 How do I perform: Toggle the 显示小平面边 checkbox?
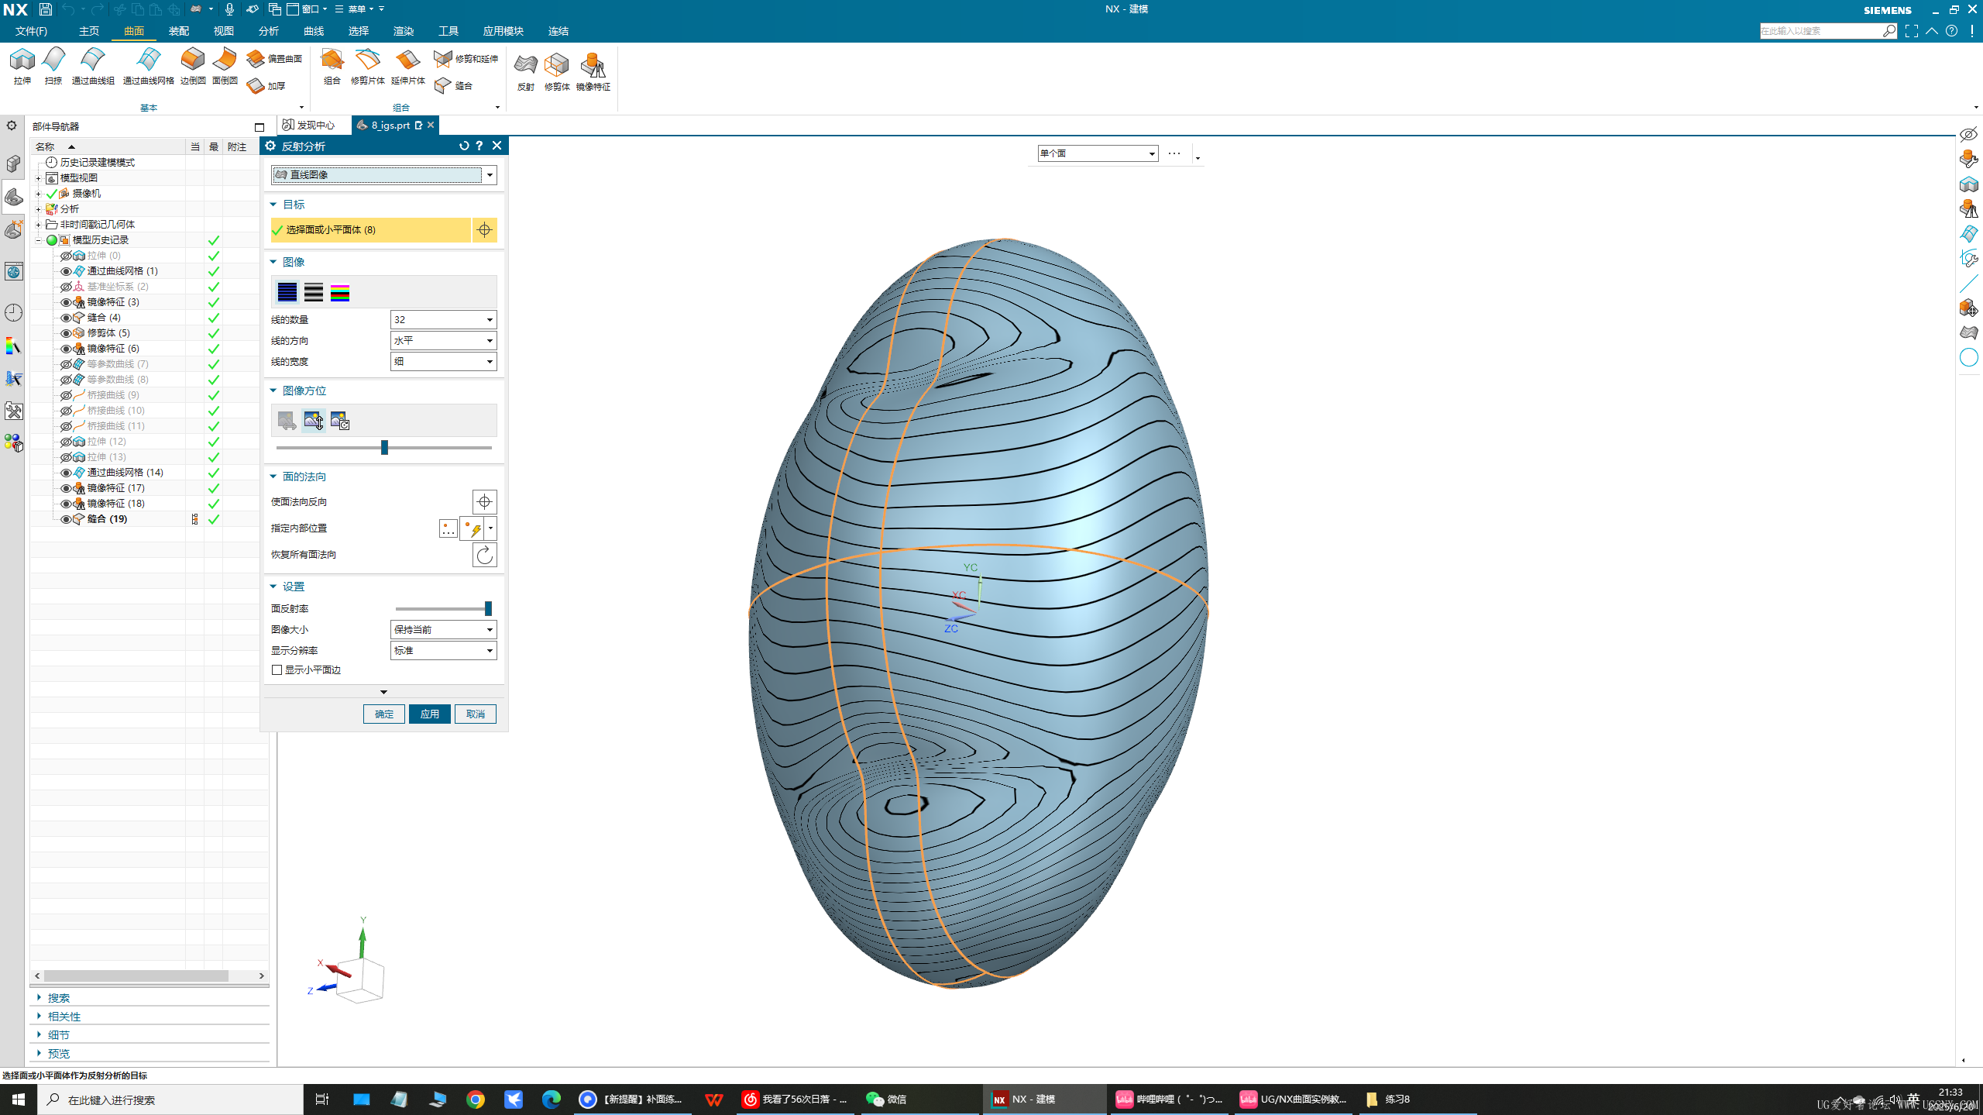coord(277,670)
